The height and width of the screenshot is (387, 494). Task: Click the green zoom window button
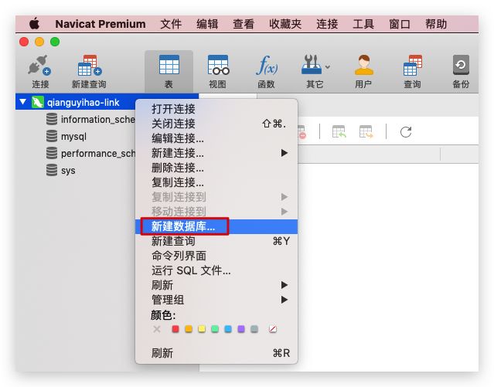55,42
